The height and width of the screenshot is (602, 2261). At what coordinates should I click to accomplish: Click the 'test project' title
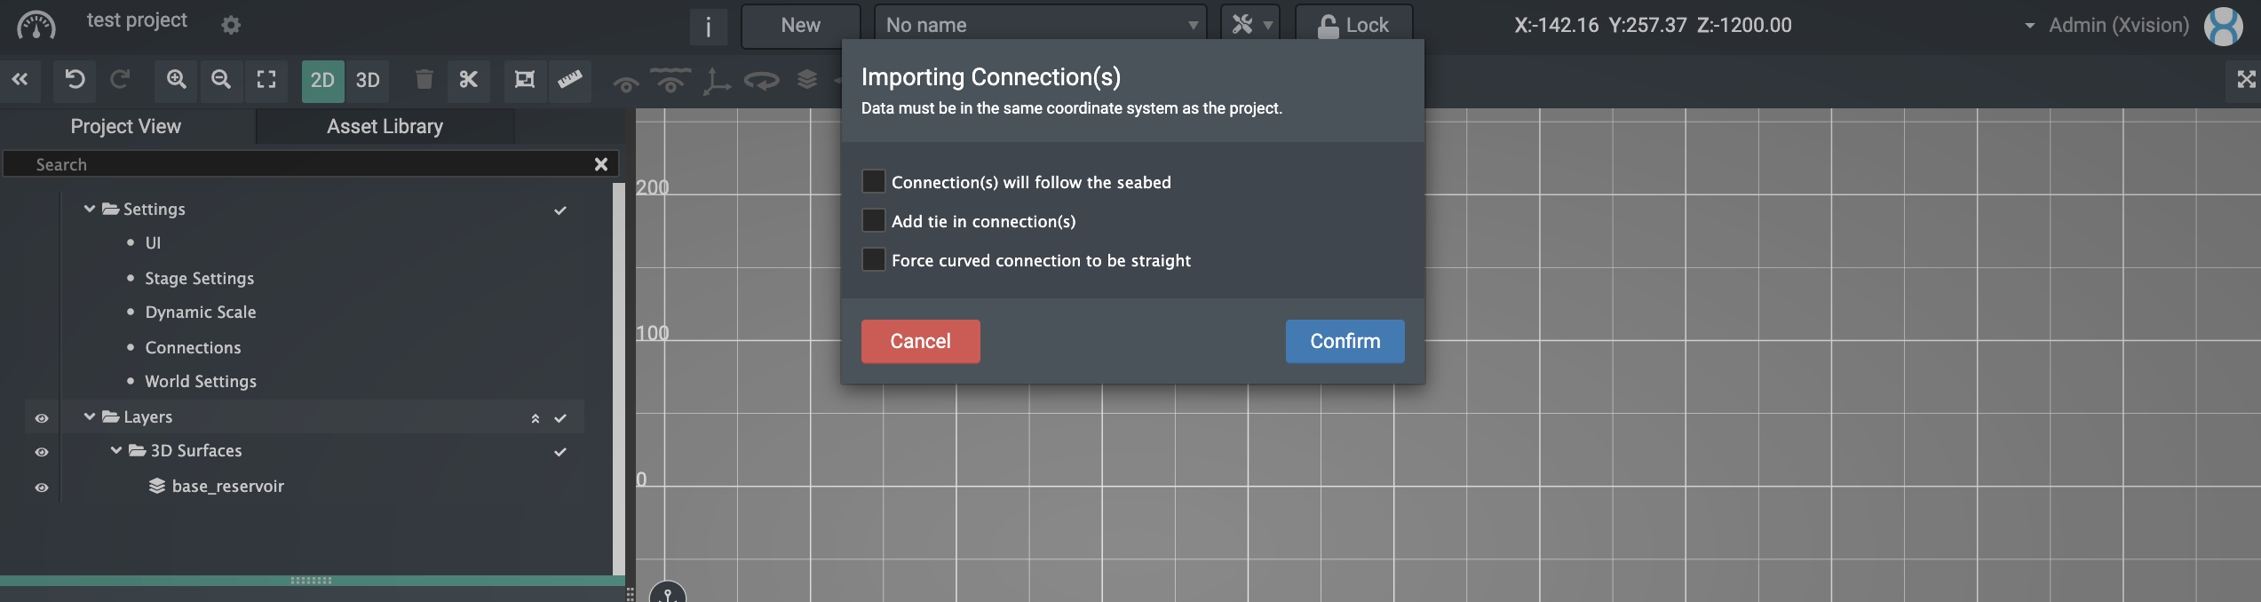137,20
